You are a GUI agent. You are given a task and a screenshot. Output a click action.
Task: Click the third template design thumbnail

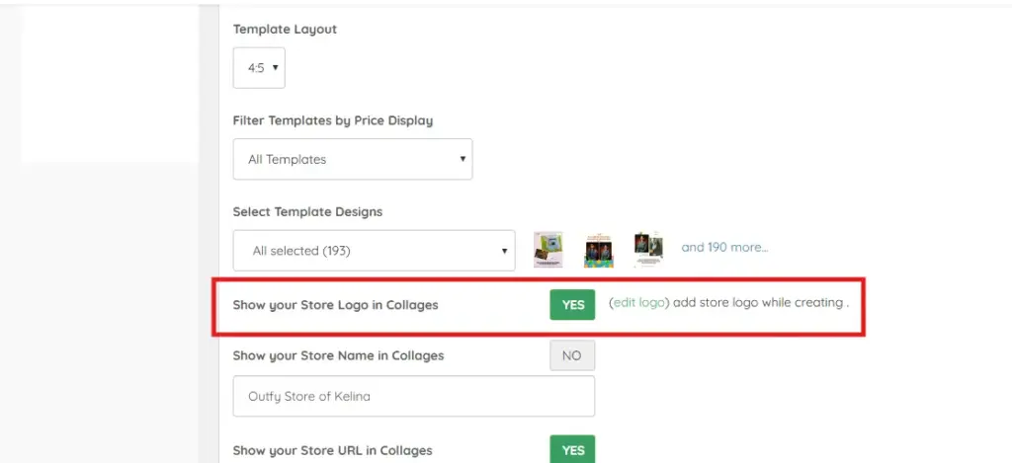pyautogui.click(x=648, y=250)
